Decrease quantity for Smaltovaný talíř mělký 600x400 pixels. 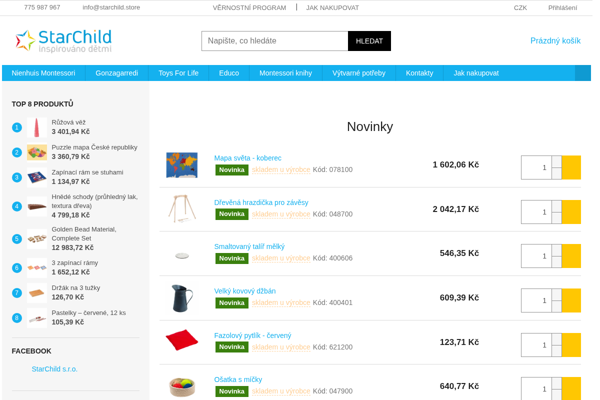tap(556, 262)
